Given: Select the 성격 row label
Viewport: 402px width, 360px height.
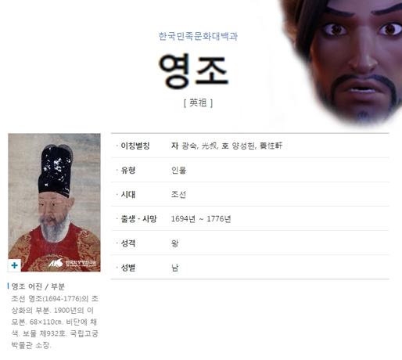Looking at the screenshot, I should pyautogui.click(x=127, y=243).
